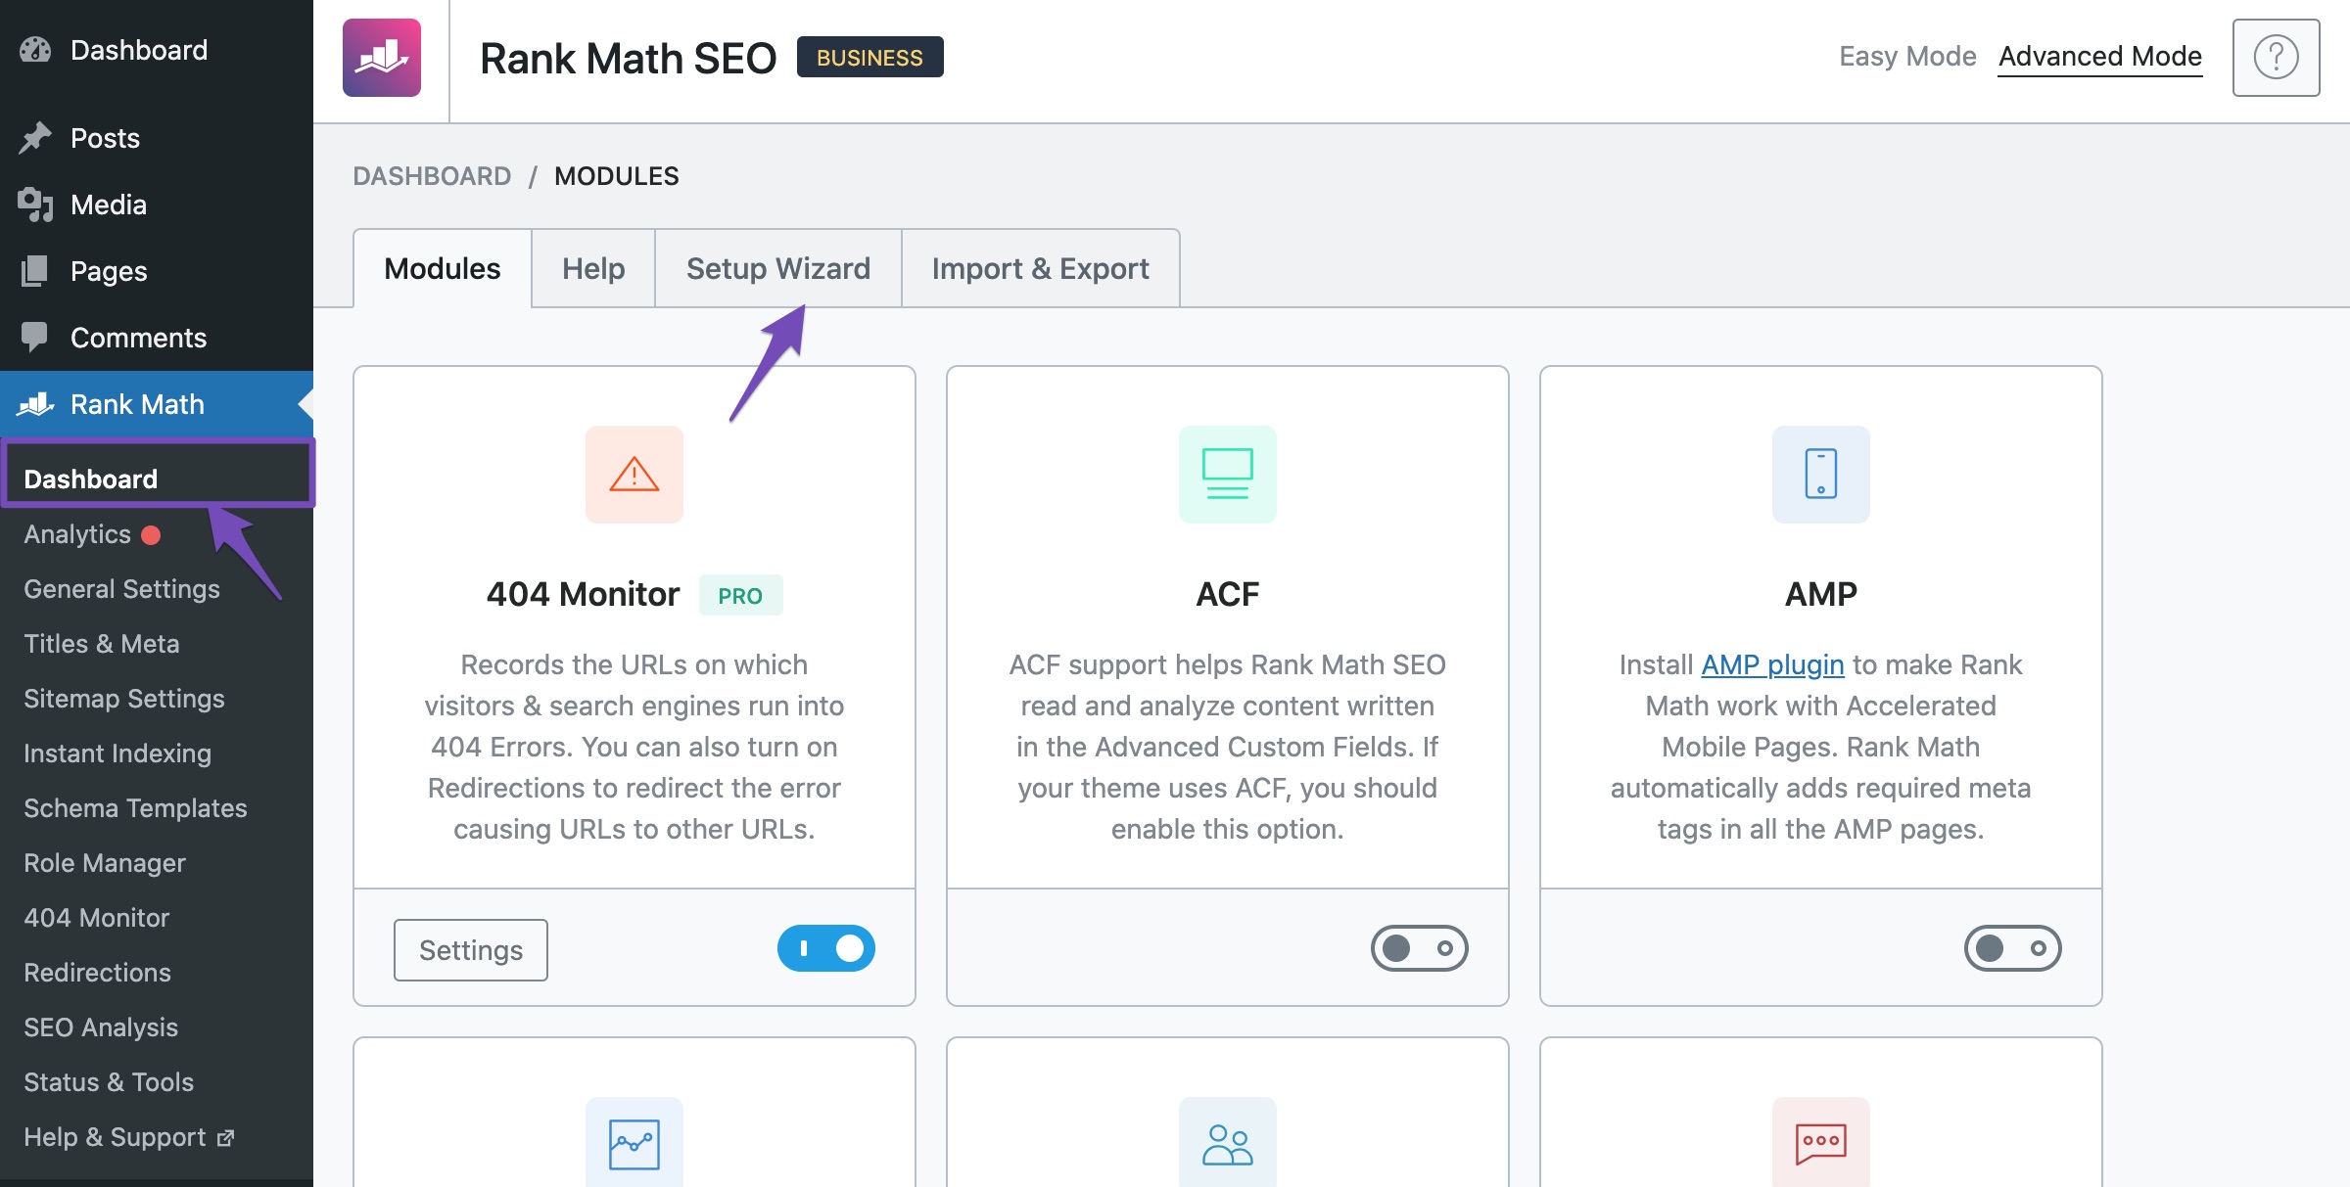The image size is (2350, 1187).
Task: Click the 404 Monitor warning triangle icon
Action: [633, 474]
